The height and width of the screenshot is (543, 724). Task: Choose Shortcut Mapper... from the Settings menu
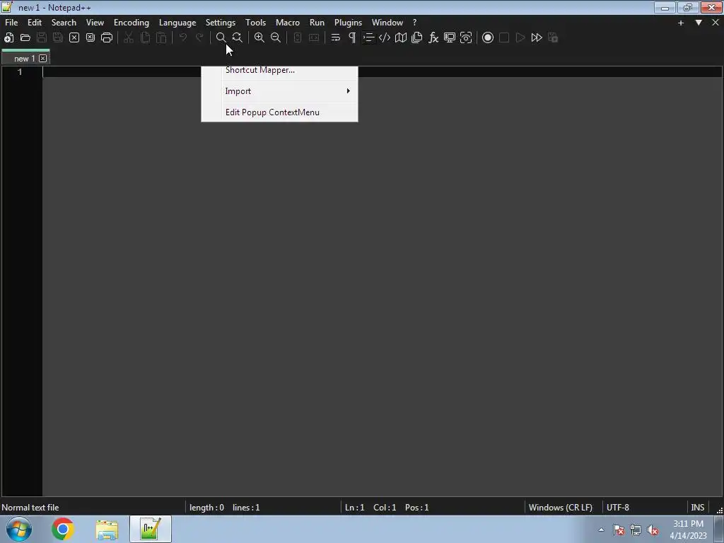point(279,71)
